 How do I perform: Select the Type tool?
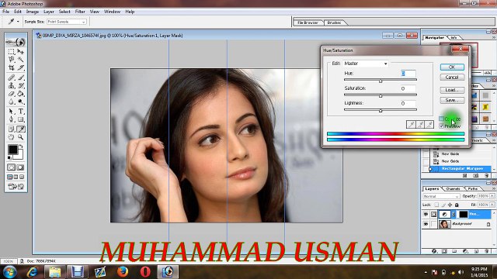21,112
